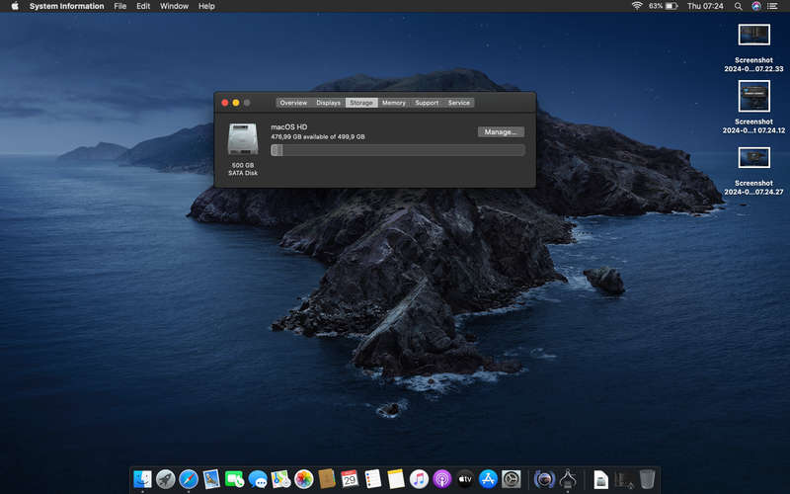Activate Siri in menu bar
The width and height of the screenshot is (790, 494).
point(756,6)
